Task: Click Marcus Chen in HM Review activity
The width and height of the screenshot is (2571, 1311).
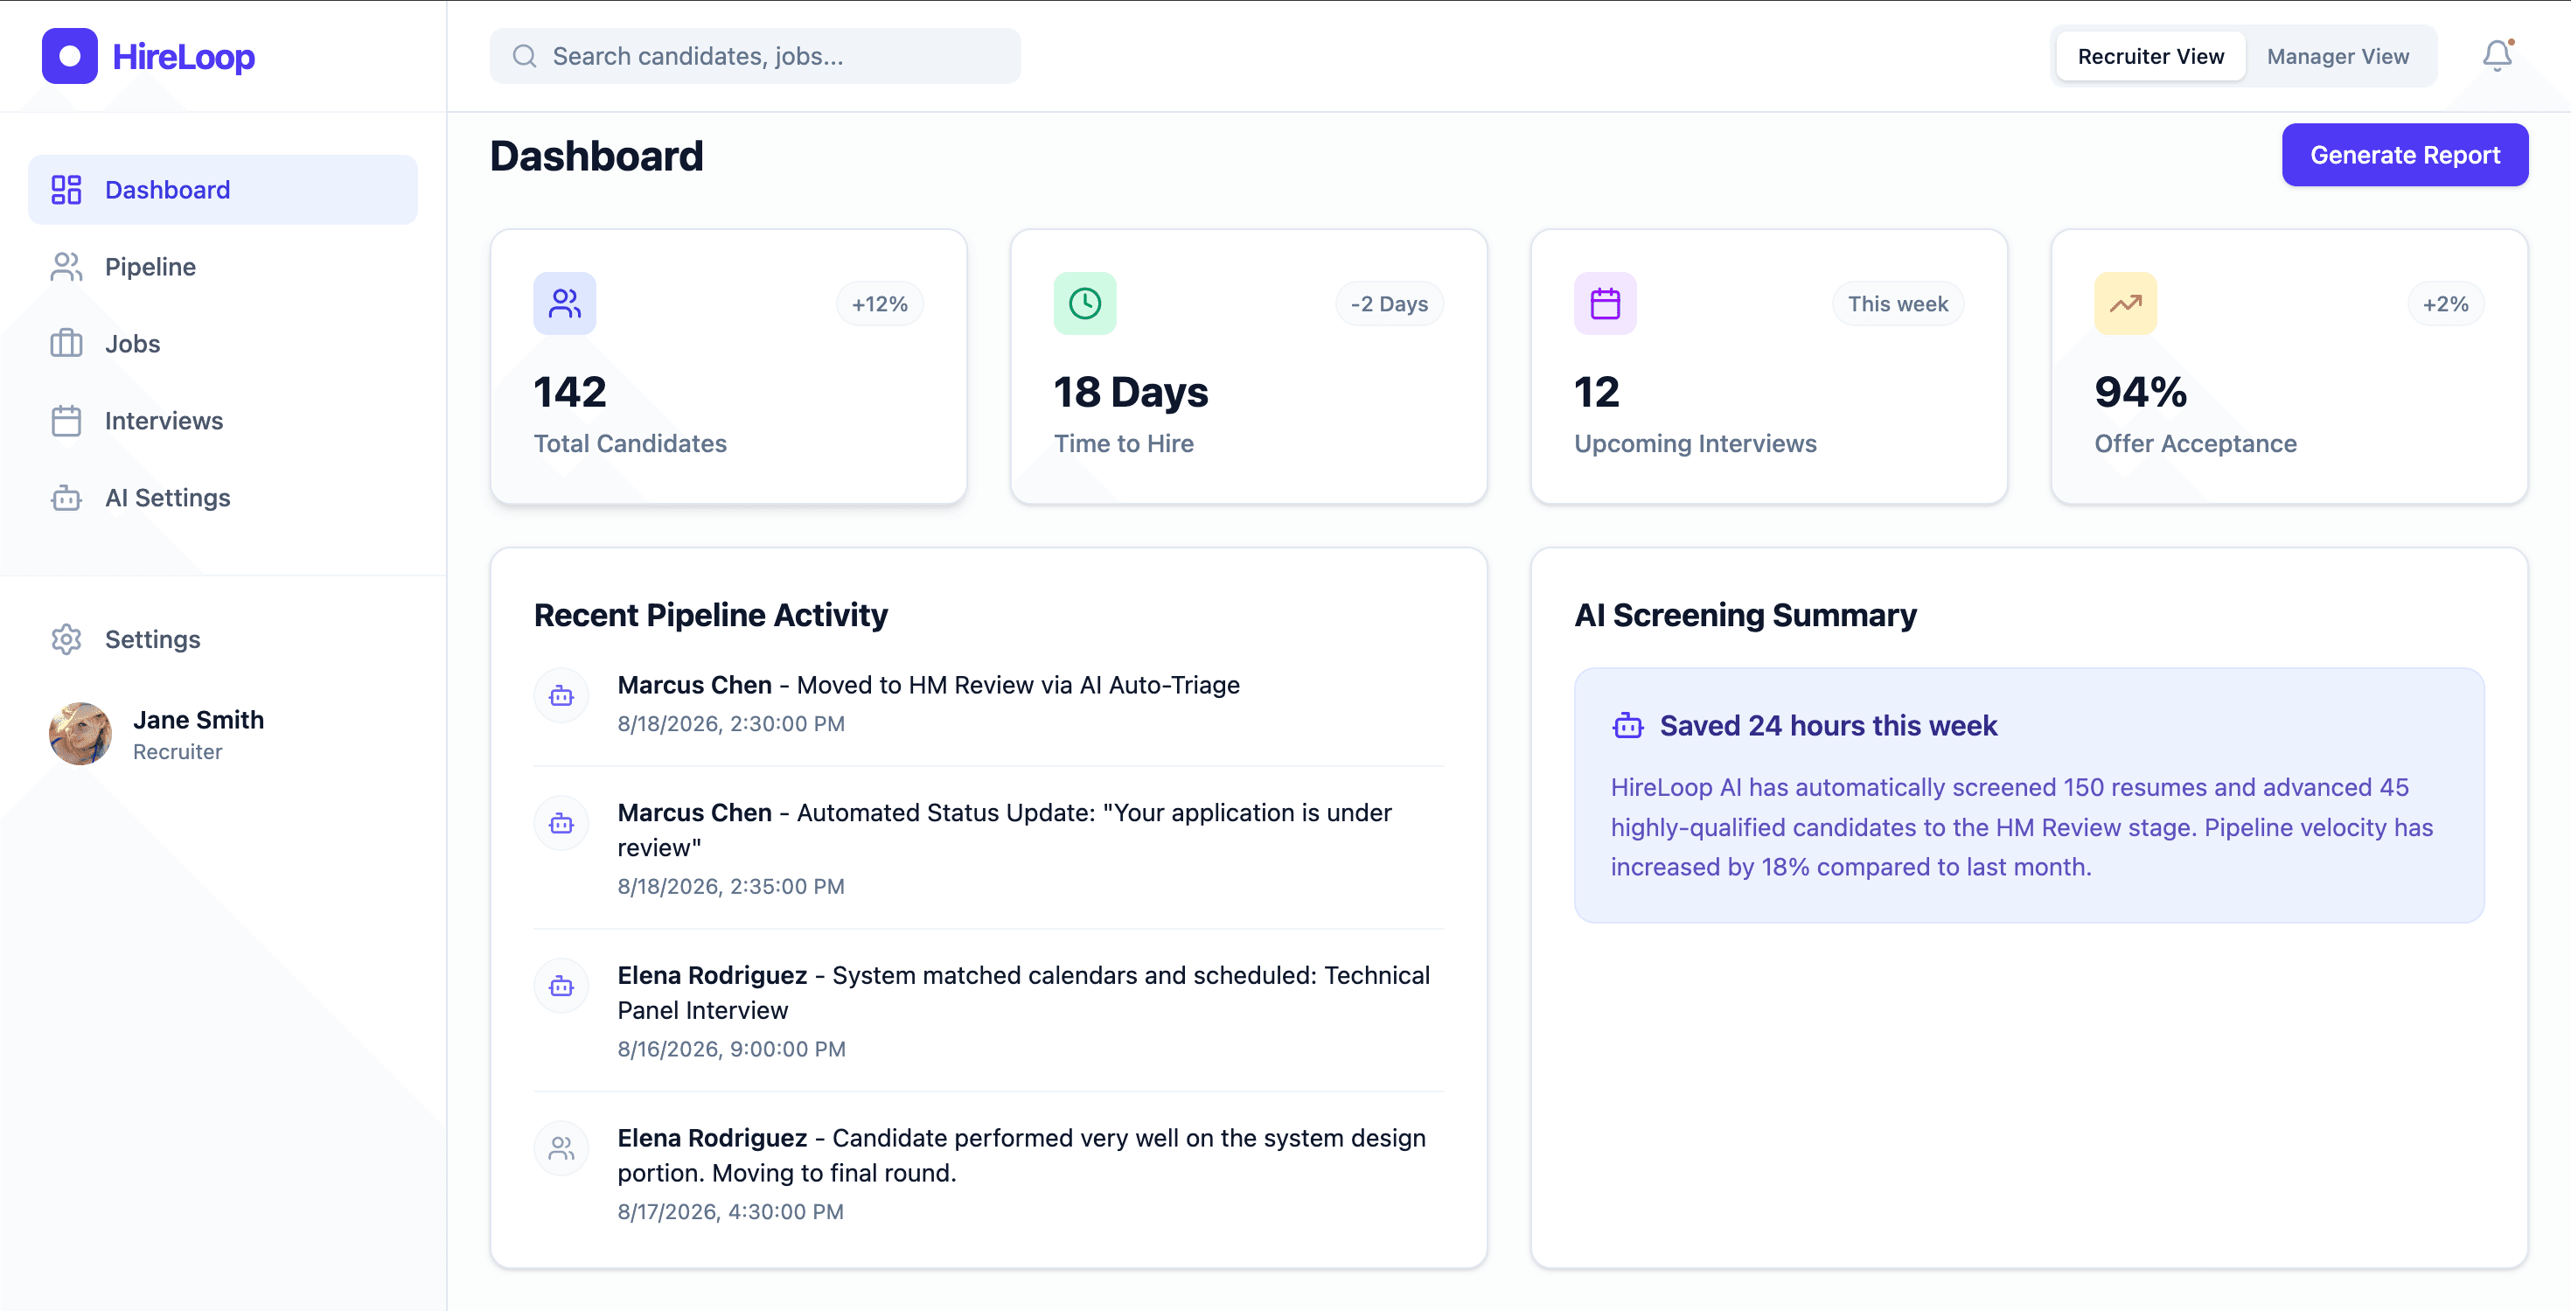Action: [694, 685]
